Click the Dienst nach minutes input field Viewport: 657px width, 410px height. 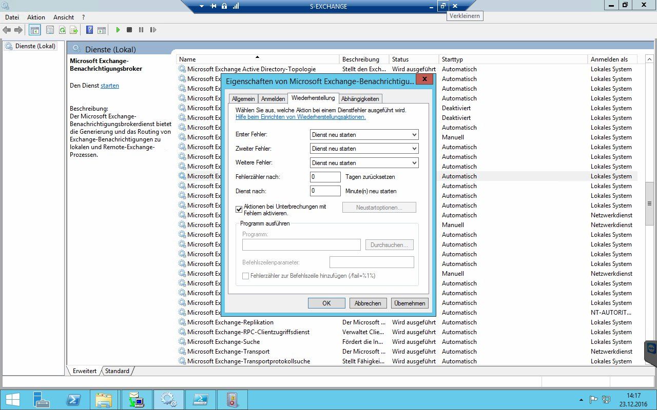[x=325, y=191]
